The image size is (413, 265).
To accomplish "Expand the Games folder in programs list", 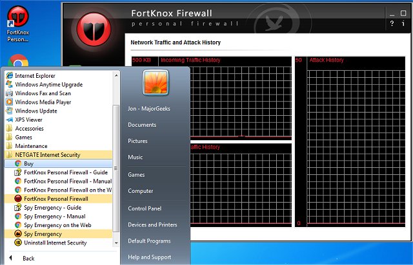I will click(x=58, y=137).
